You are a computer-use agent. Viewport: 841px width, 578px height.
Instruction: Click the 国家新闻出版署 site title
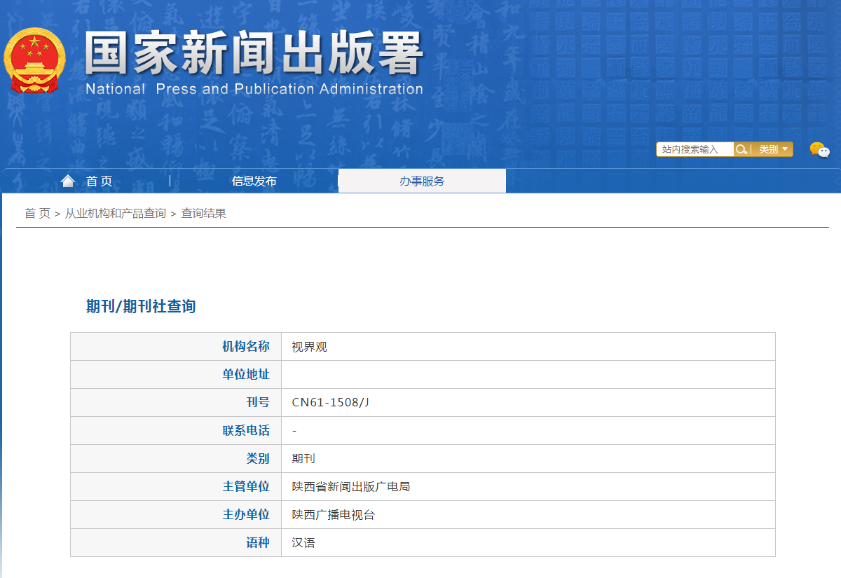[x=254, y=54]
